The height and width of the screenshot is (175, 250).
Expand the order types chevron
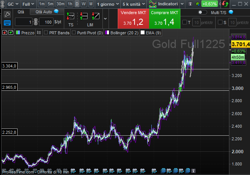[105, 19]
